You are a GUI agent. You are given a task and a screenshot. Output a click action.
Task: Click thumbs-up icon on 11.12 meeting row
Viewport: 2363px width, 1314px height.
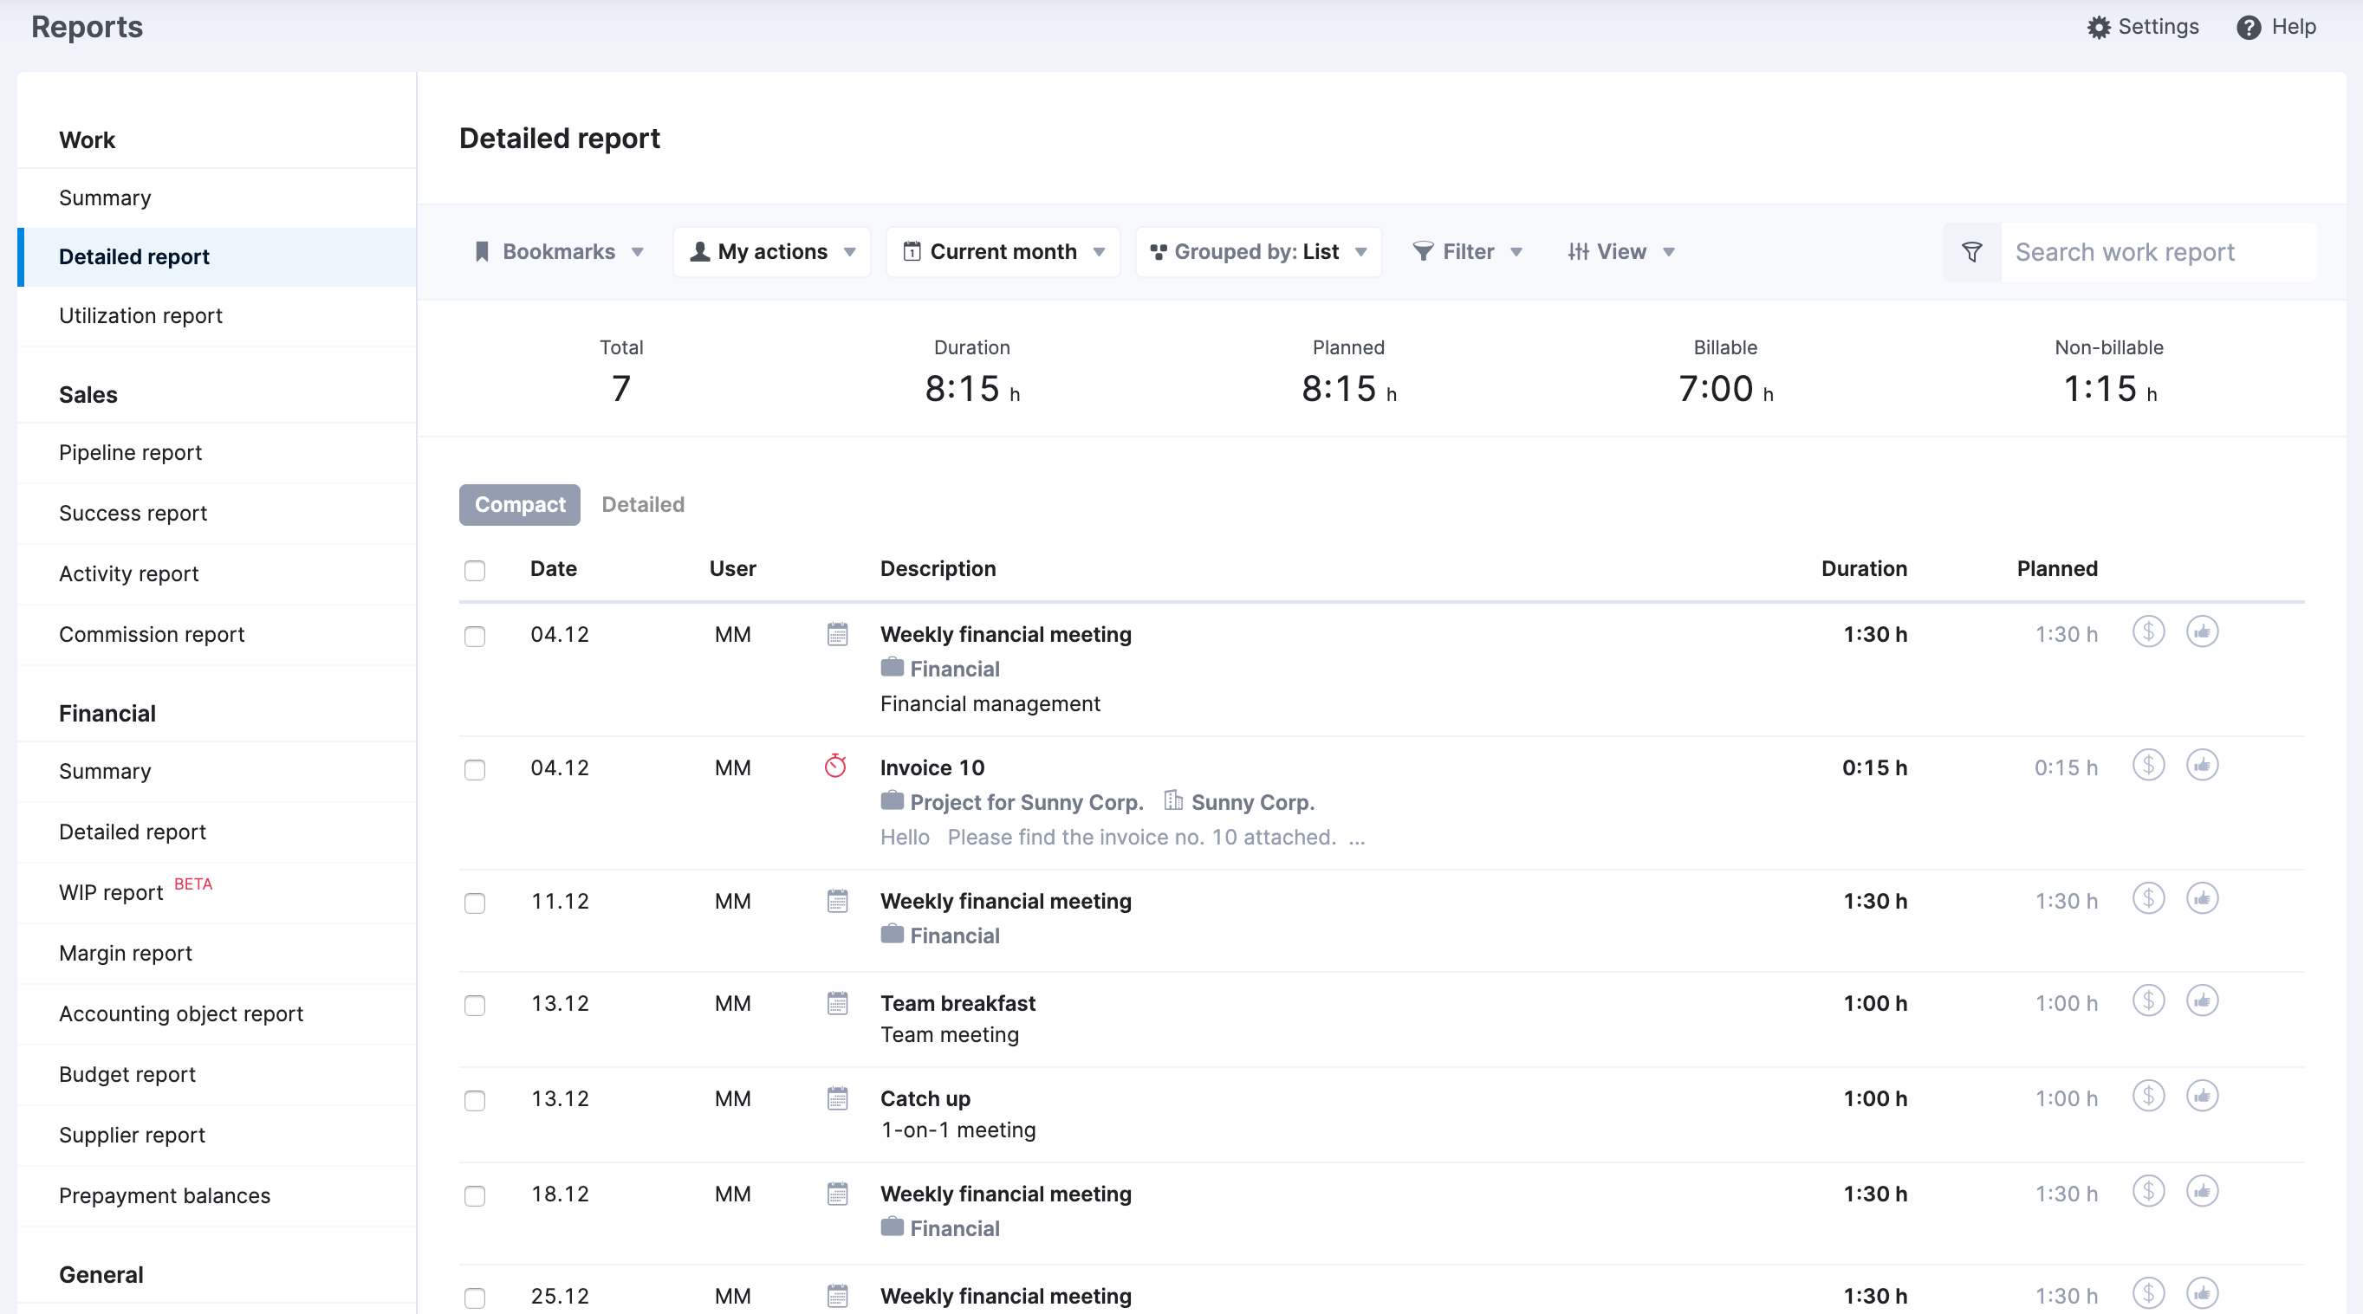[x=2202, y=898]
